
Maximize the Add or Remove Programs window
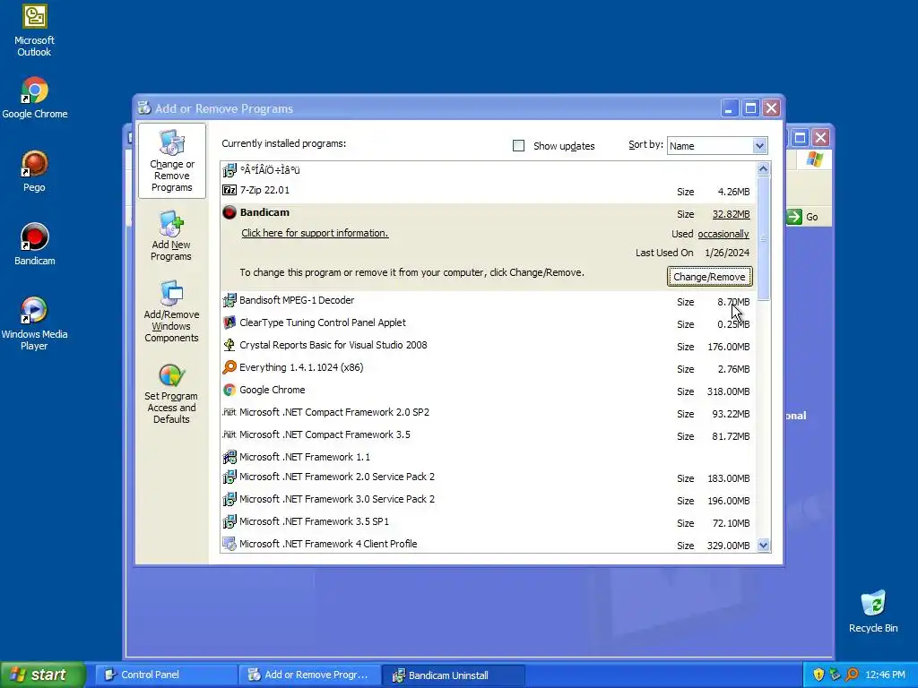(750, 108)
